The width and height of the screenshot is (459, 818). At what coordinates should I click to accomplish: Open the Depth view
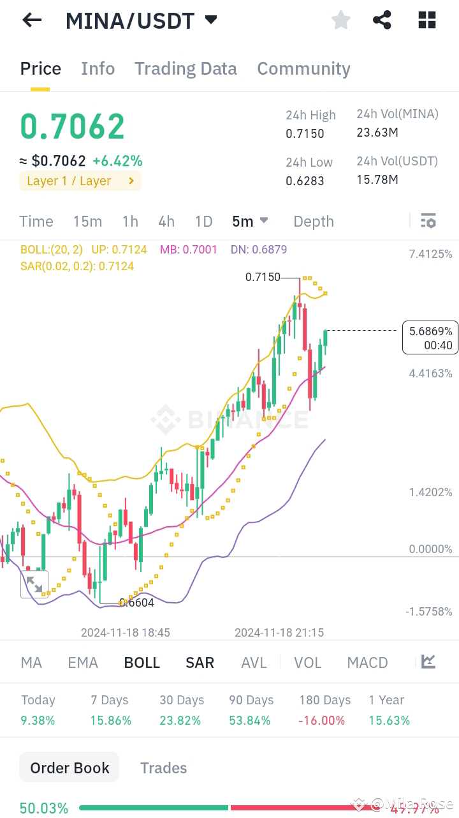(x=313, y=221)
